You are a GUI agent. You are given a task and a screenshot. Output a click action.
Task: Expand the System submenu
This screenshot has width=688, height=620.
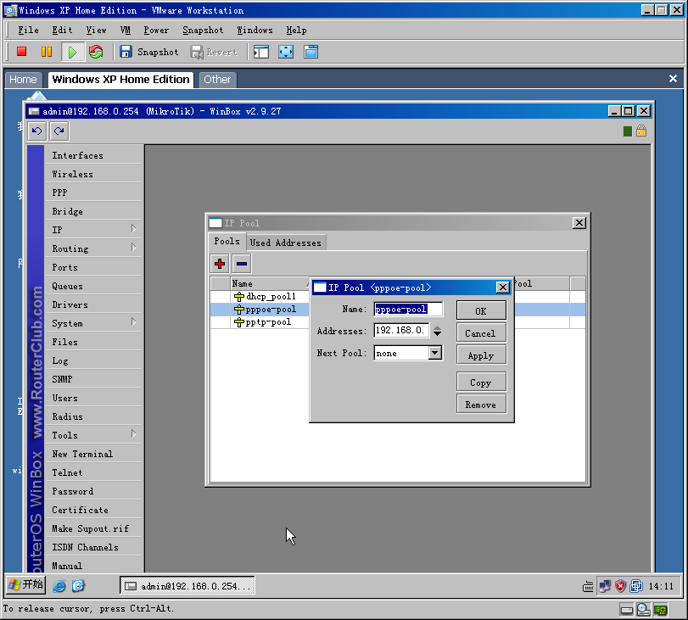tap(134, 322)
